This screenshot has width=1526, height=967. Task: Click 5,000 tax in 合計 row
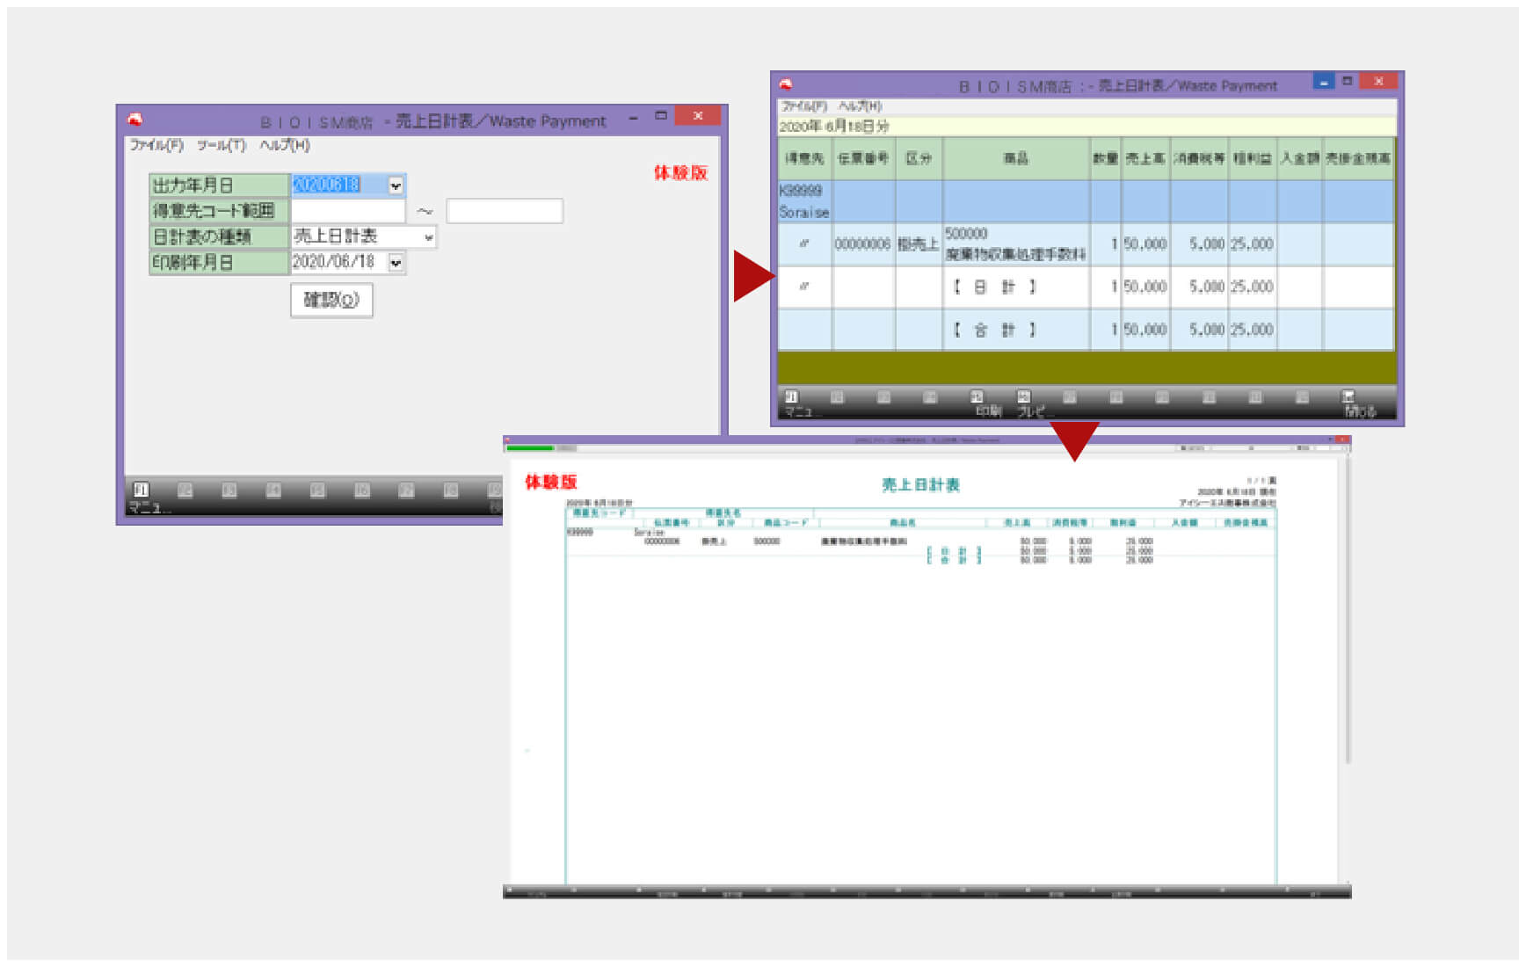(x=1199, y=330)
